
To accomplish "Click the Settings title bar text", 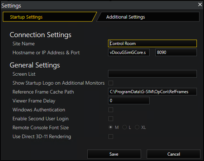I will [x=11, y=6].
